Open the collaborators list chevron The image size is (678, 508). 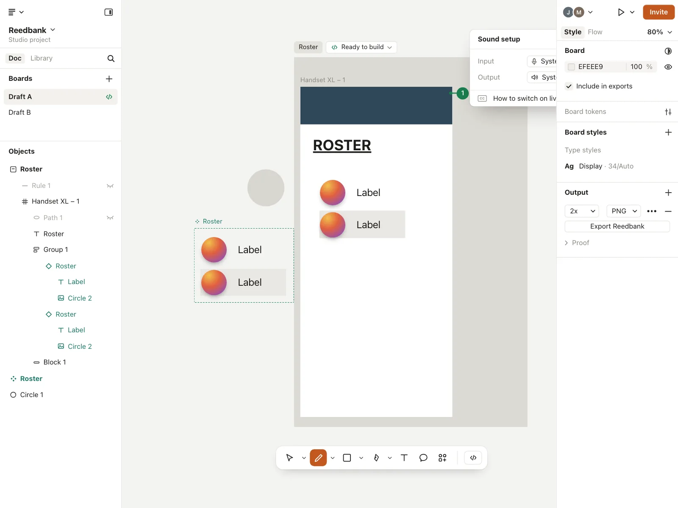click(590, 12)
